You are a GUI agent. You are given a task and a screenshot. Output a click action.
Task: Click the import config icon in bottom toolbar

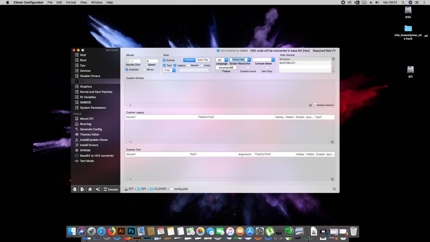pos(74,189)
